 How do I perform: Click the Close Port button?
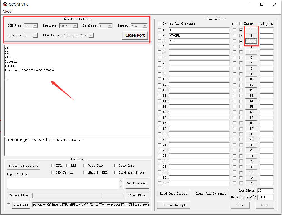pyautogui.click(x=135, y=35)
